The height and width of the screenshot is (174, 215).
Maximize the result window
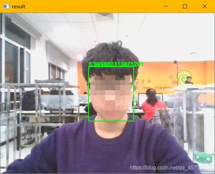[185, 6]
